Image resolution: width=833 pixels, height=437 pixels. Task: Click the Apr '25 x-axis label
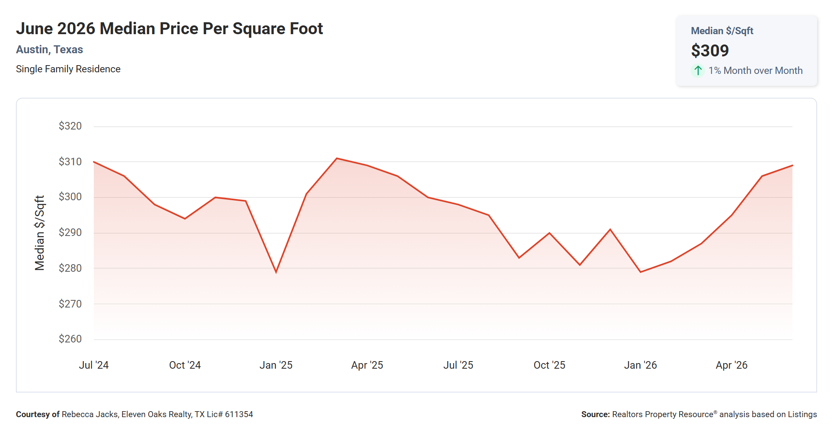click(x=367, y=365)
